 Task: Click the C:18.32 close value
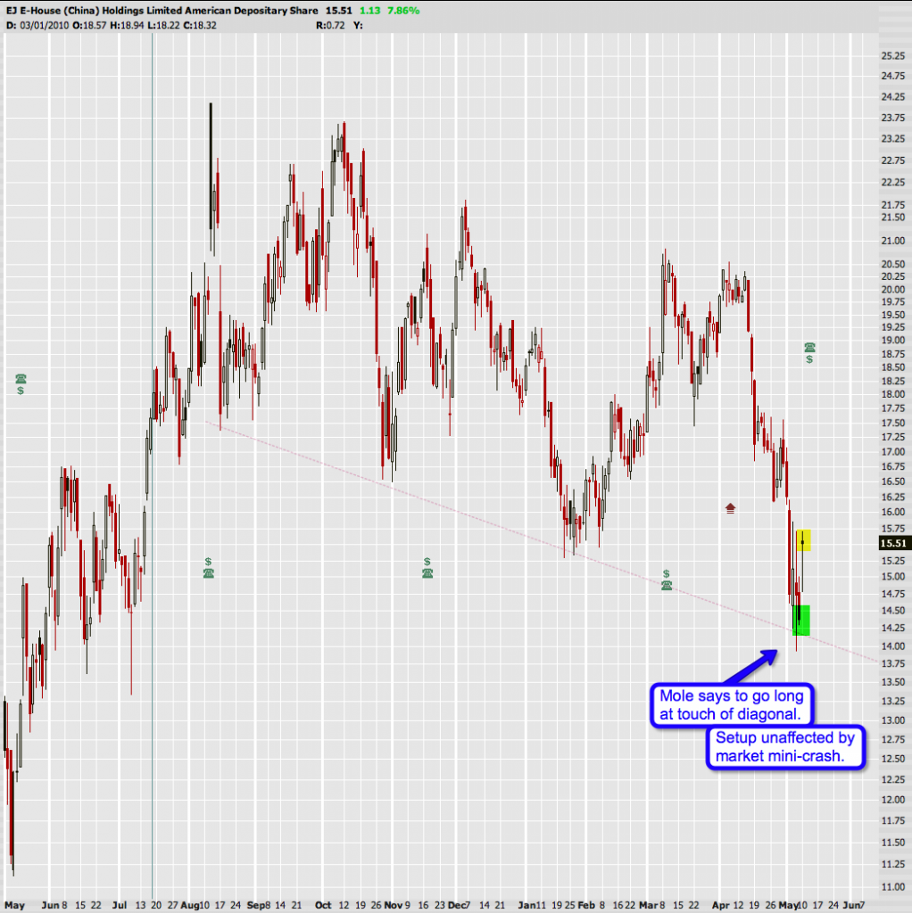point(199,26)
